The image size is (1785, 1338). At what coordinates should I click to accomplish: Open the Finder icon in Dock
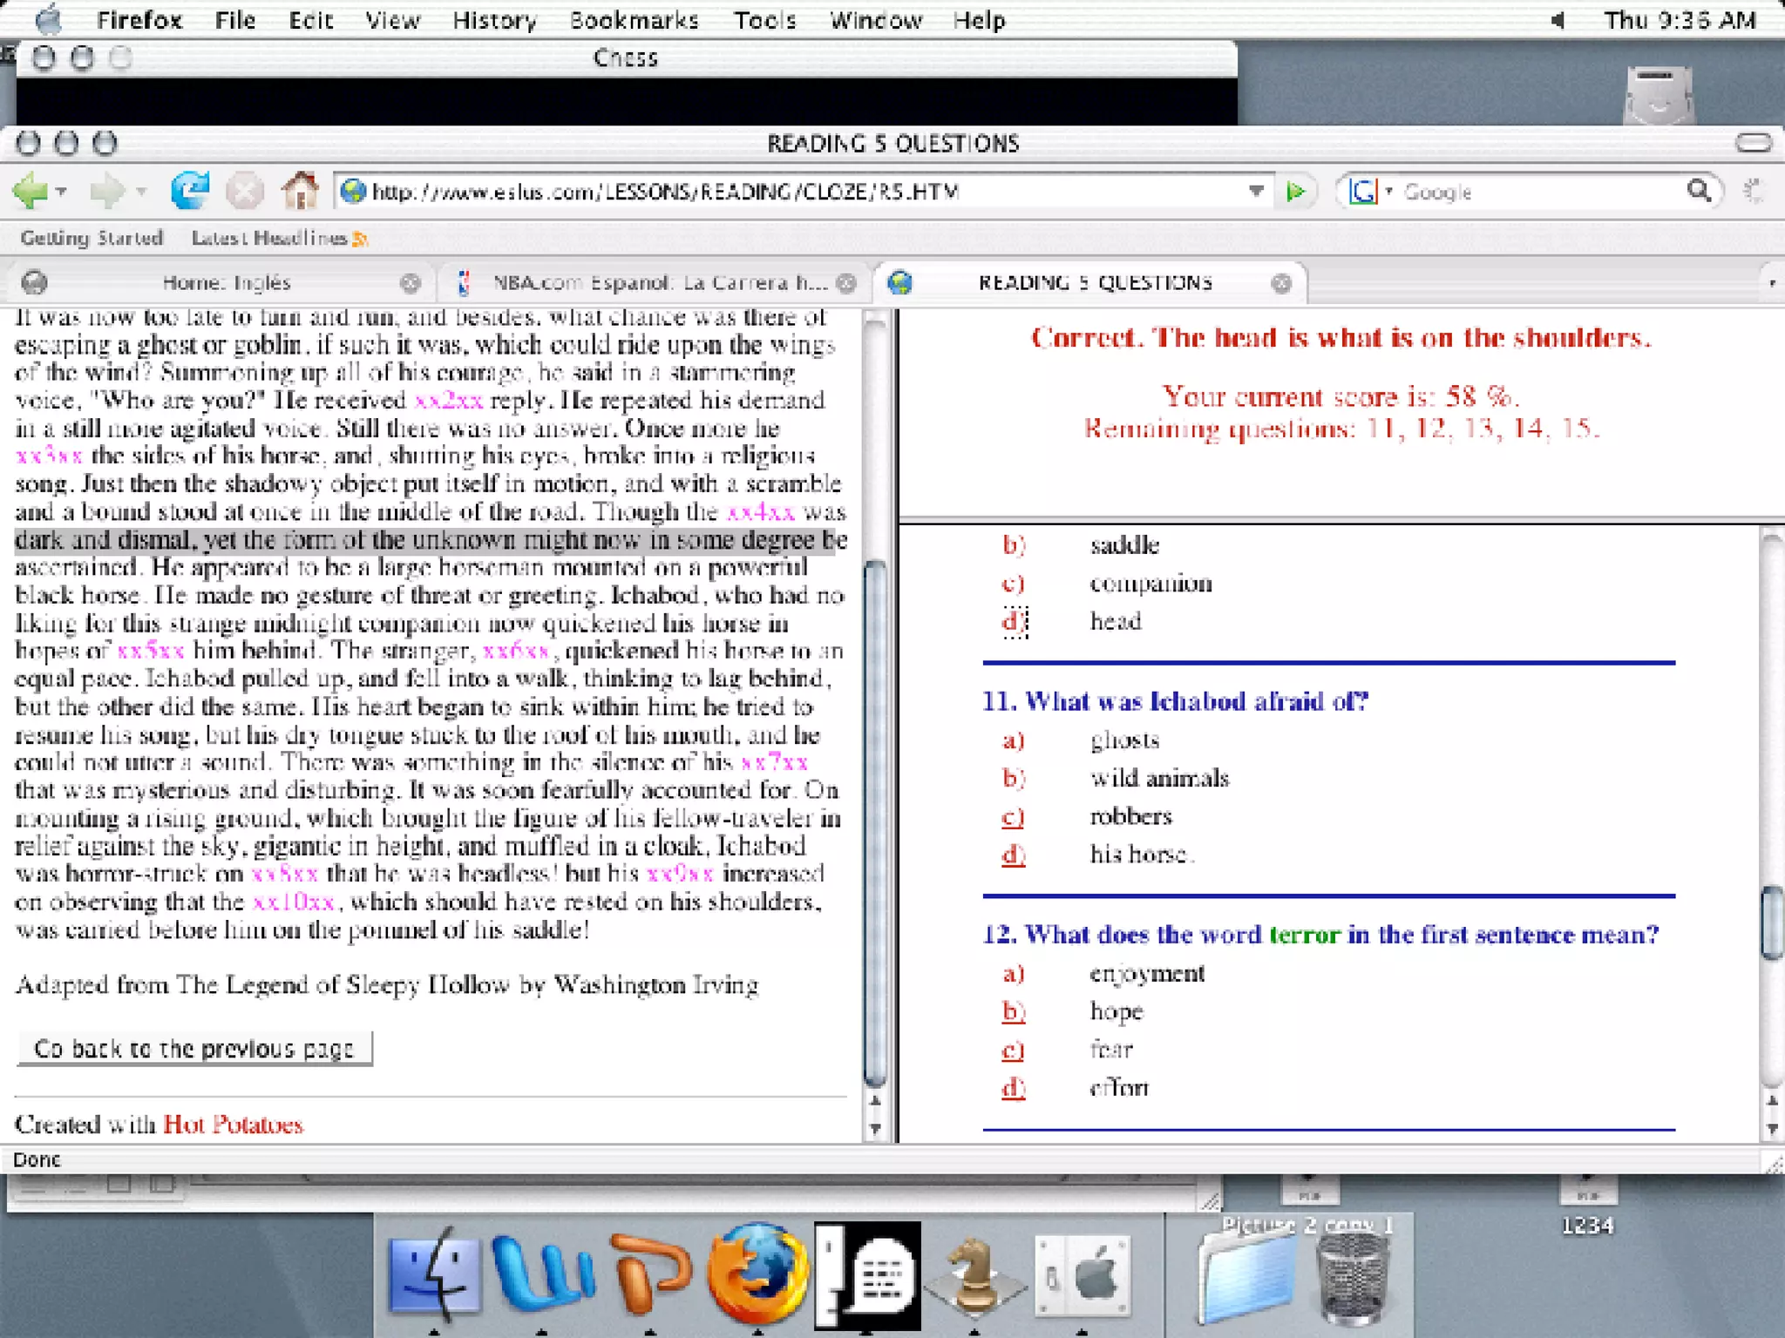click(433, 1274)
